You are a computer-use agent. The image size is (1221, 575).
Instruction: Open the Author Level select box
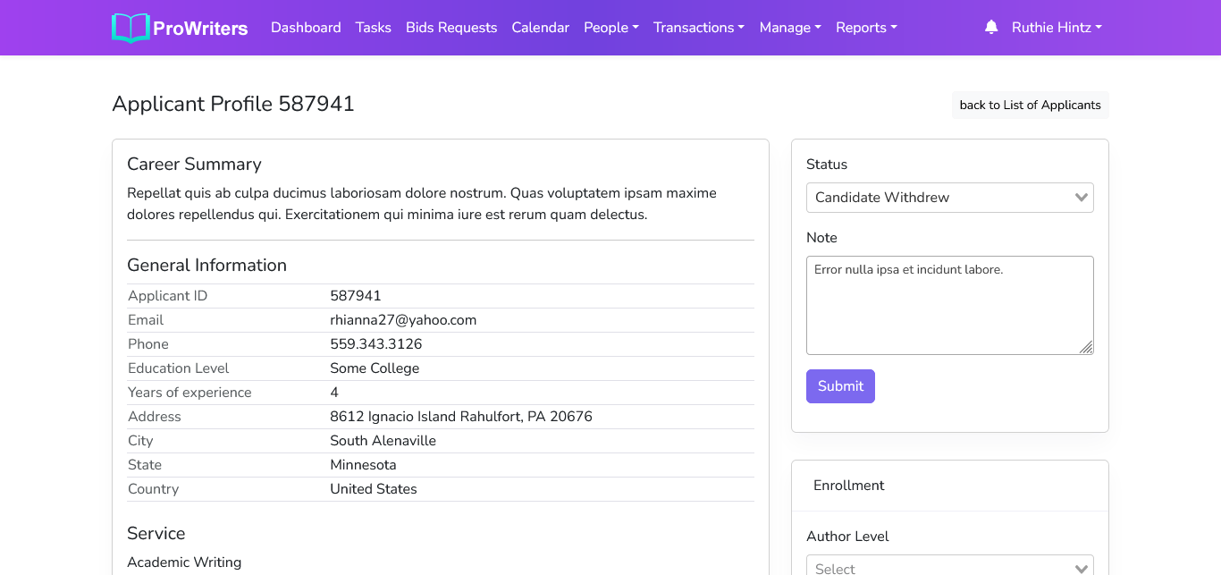[x=949, y=567]
